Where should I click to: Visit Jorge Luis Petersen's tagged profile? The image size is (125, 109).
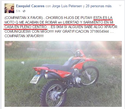(67, 6)
